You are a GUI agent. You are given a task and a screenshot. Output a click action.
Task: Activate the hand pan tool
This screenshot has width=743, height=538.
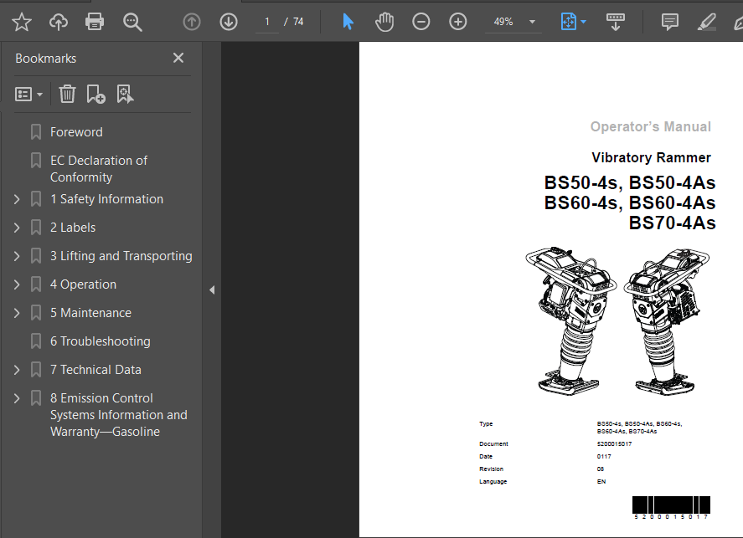pos(384,22)
